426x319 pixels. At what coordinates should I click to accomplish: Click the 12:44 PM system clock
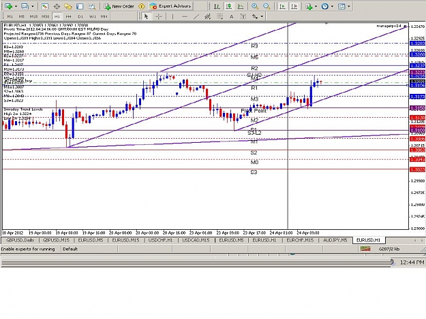coord(412,262)
